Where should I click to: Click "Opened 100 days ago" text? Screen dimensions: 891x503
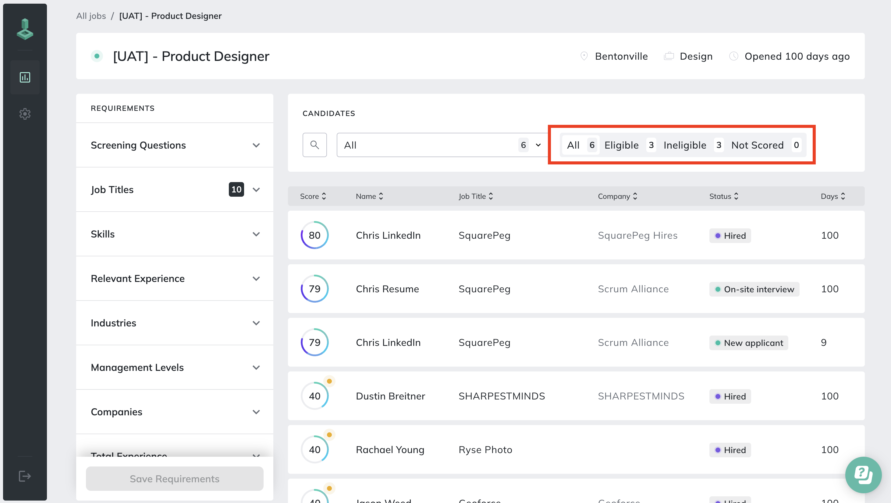(x=797, y=56)
